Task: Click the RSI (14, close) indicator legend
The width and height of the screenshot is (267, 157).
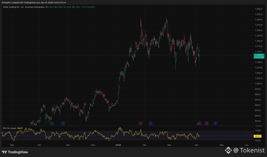Action: pos(10,128)
